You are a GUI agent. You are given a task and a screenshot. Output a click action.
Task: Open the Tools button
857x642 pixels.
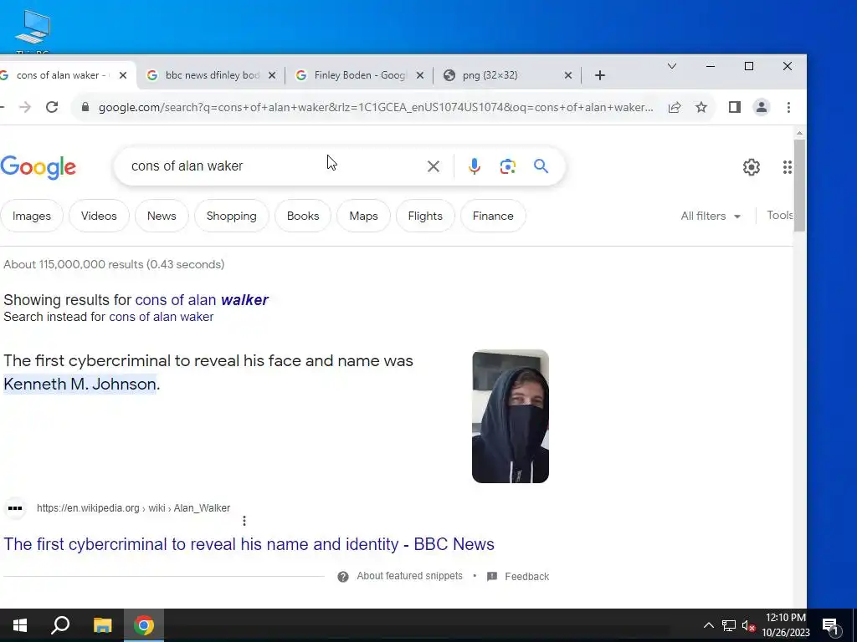point(779,215)
